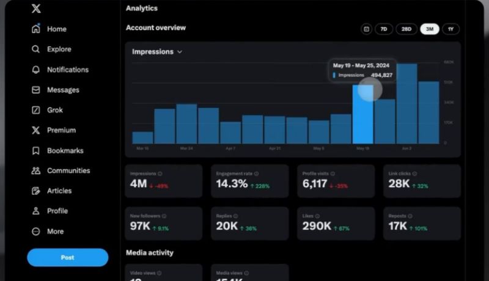
Task: Click the Explore magnifier icon
Action: point(36,49)
